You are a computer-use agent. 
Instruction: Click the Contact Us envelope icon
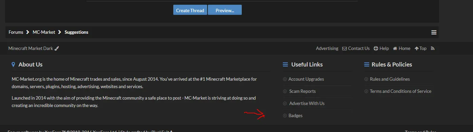coord(344,48)
